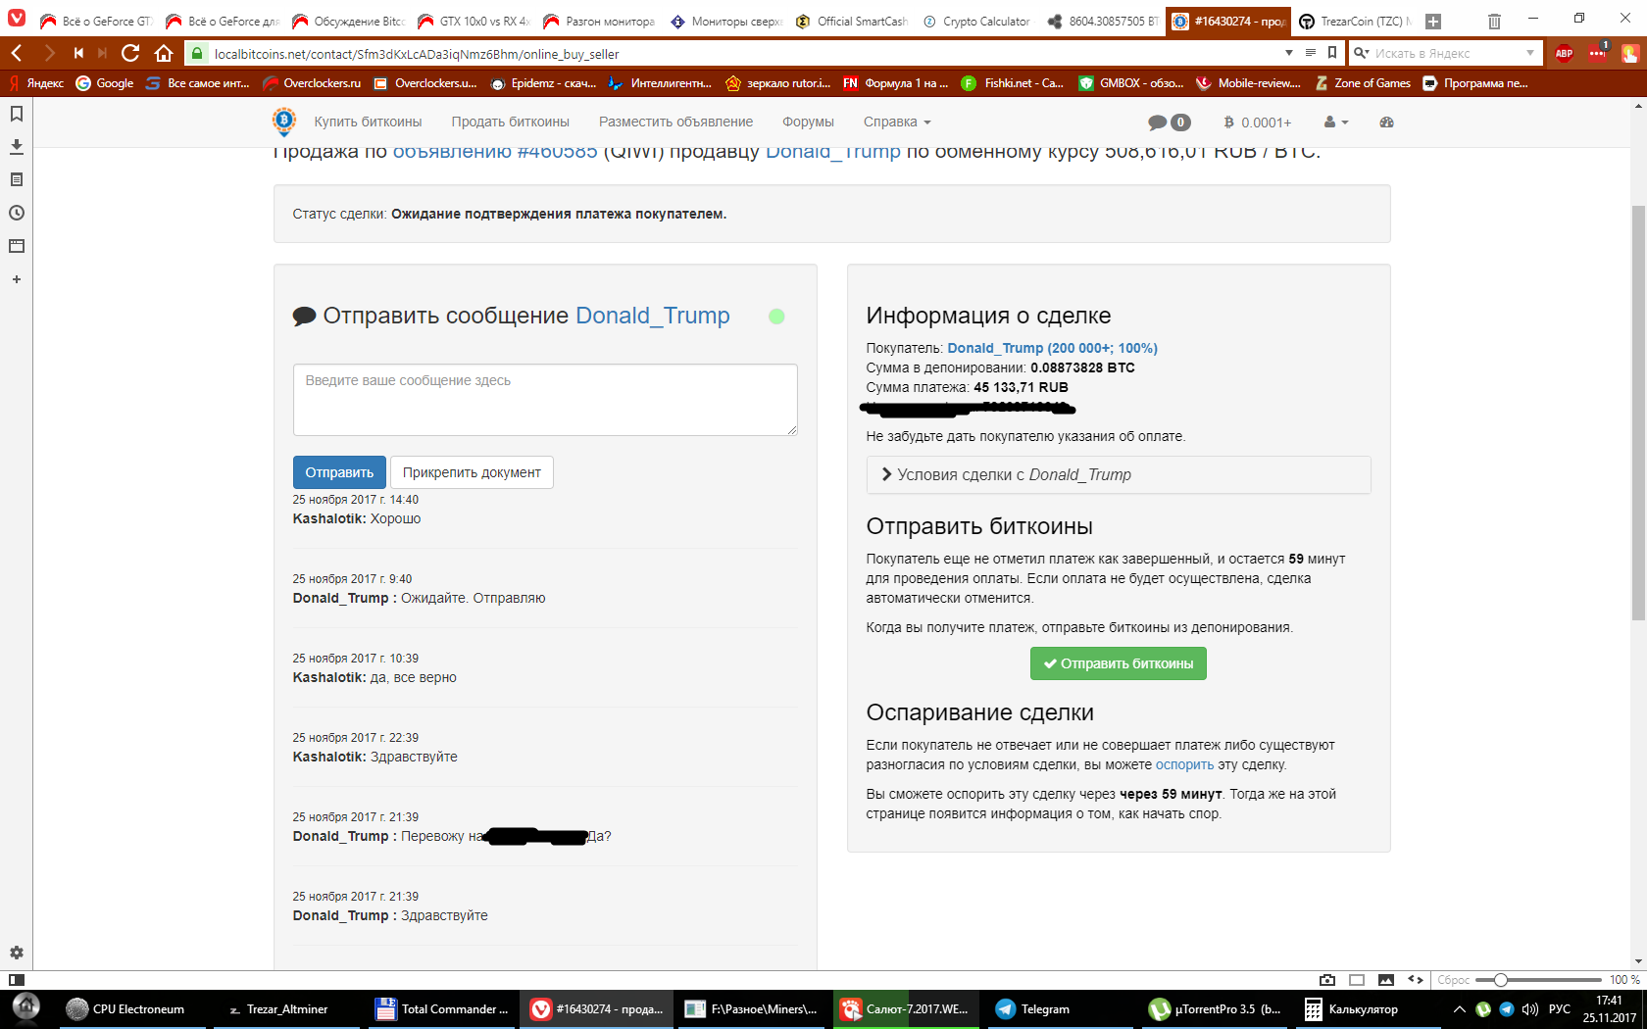Viewport: 1647px width, 1029px height.
Task: Open the Zone of Games bookmark
Action: pos(1363,83)
